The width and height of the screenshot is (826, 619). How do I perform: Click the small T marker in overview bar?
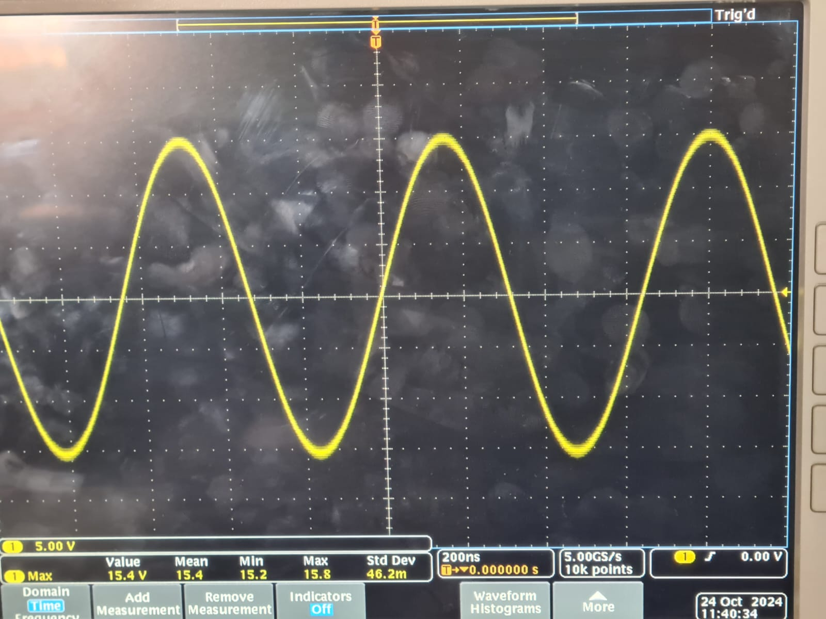tap(375, 24)
